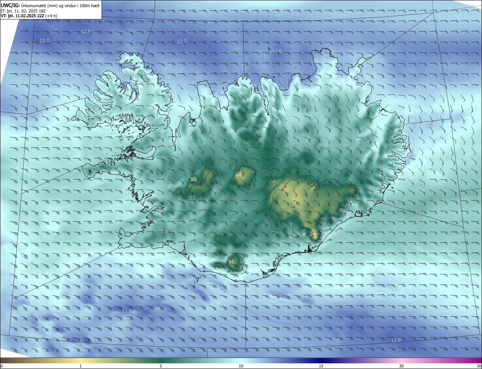Pick the light cyan colorbar segment above tick 10
Screen dimensions: 482x369
tap(241, 361)
